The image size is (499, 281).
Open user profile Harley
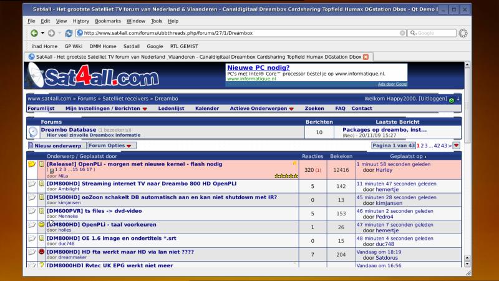tap(384, 170)
